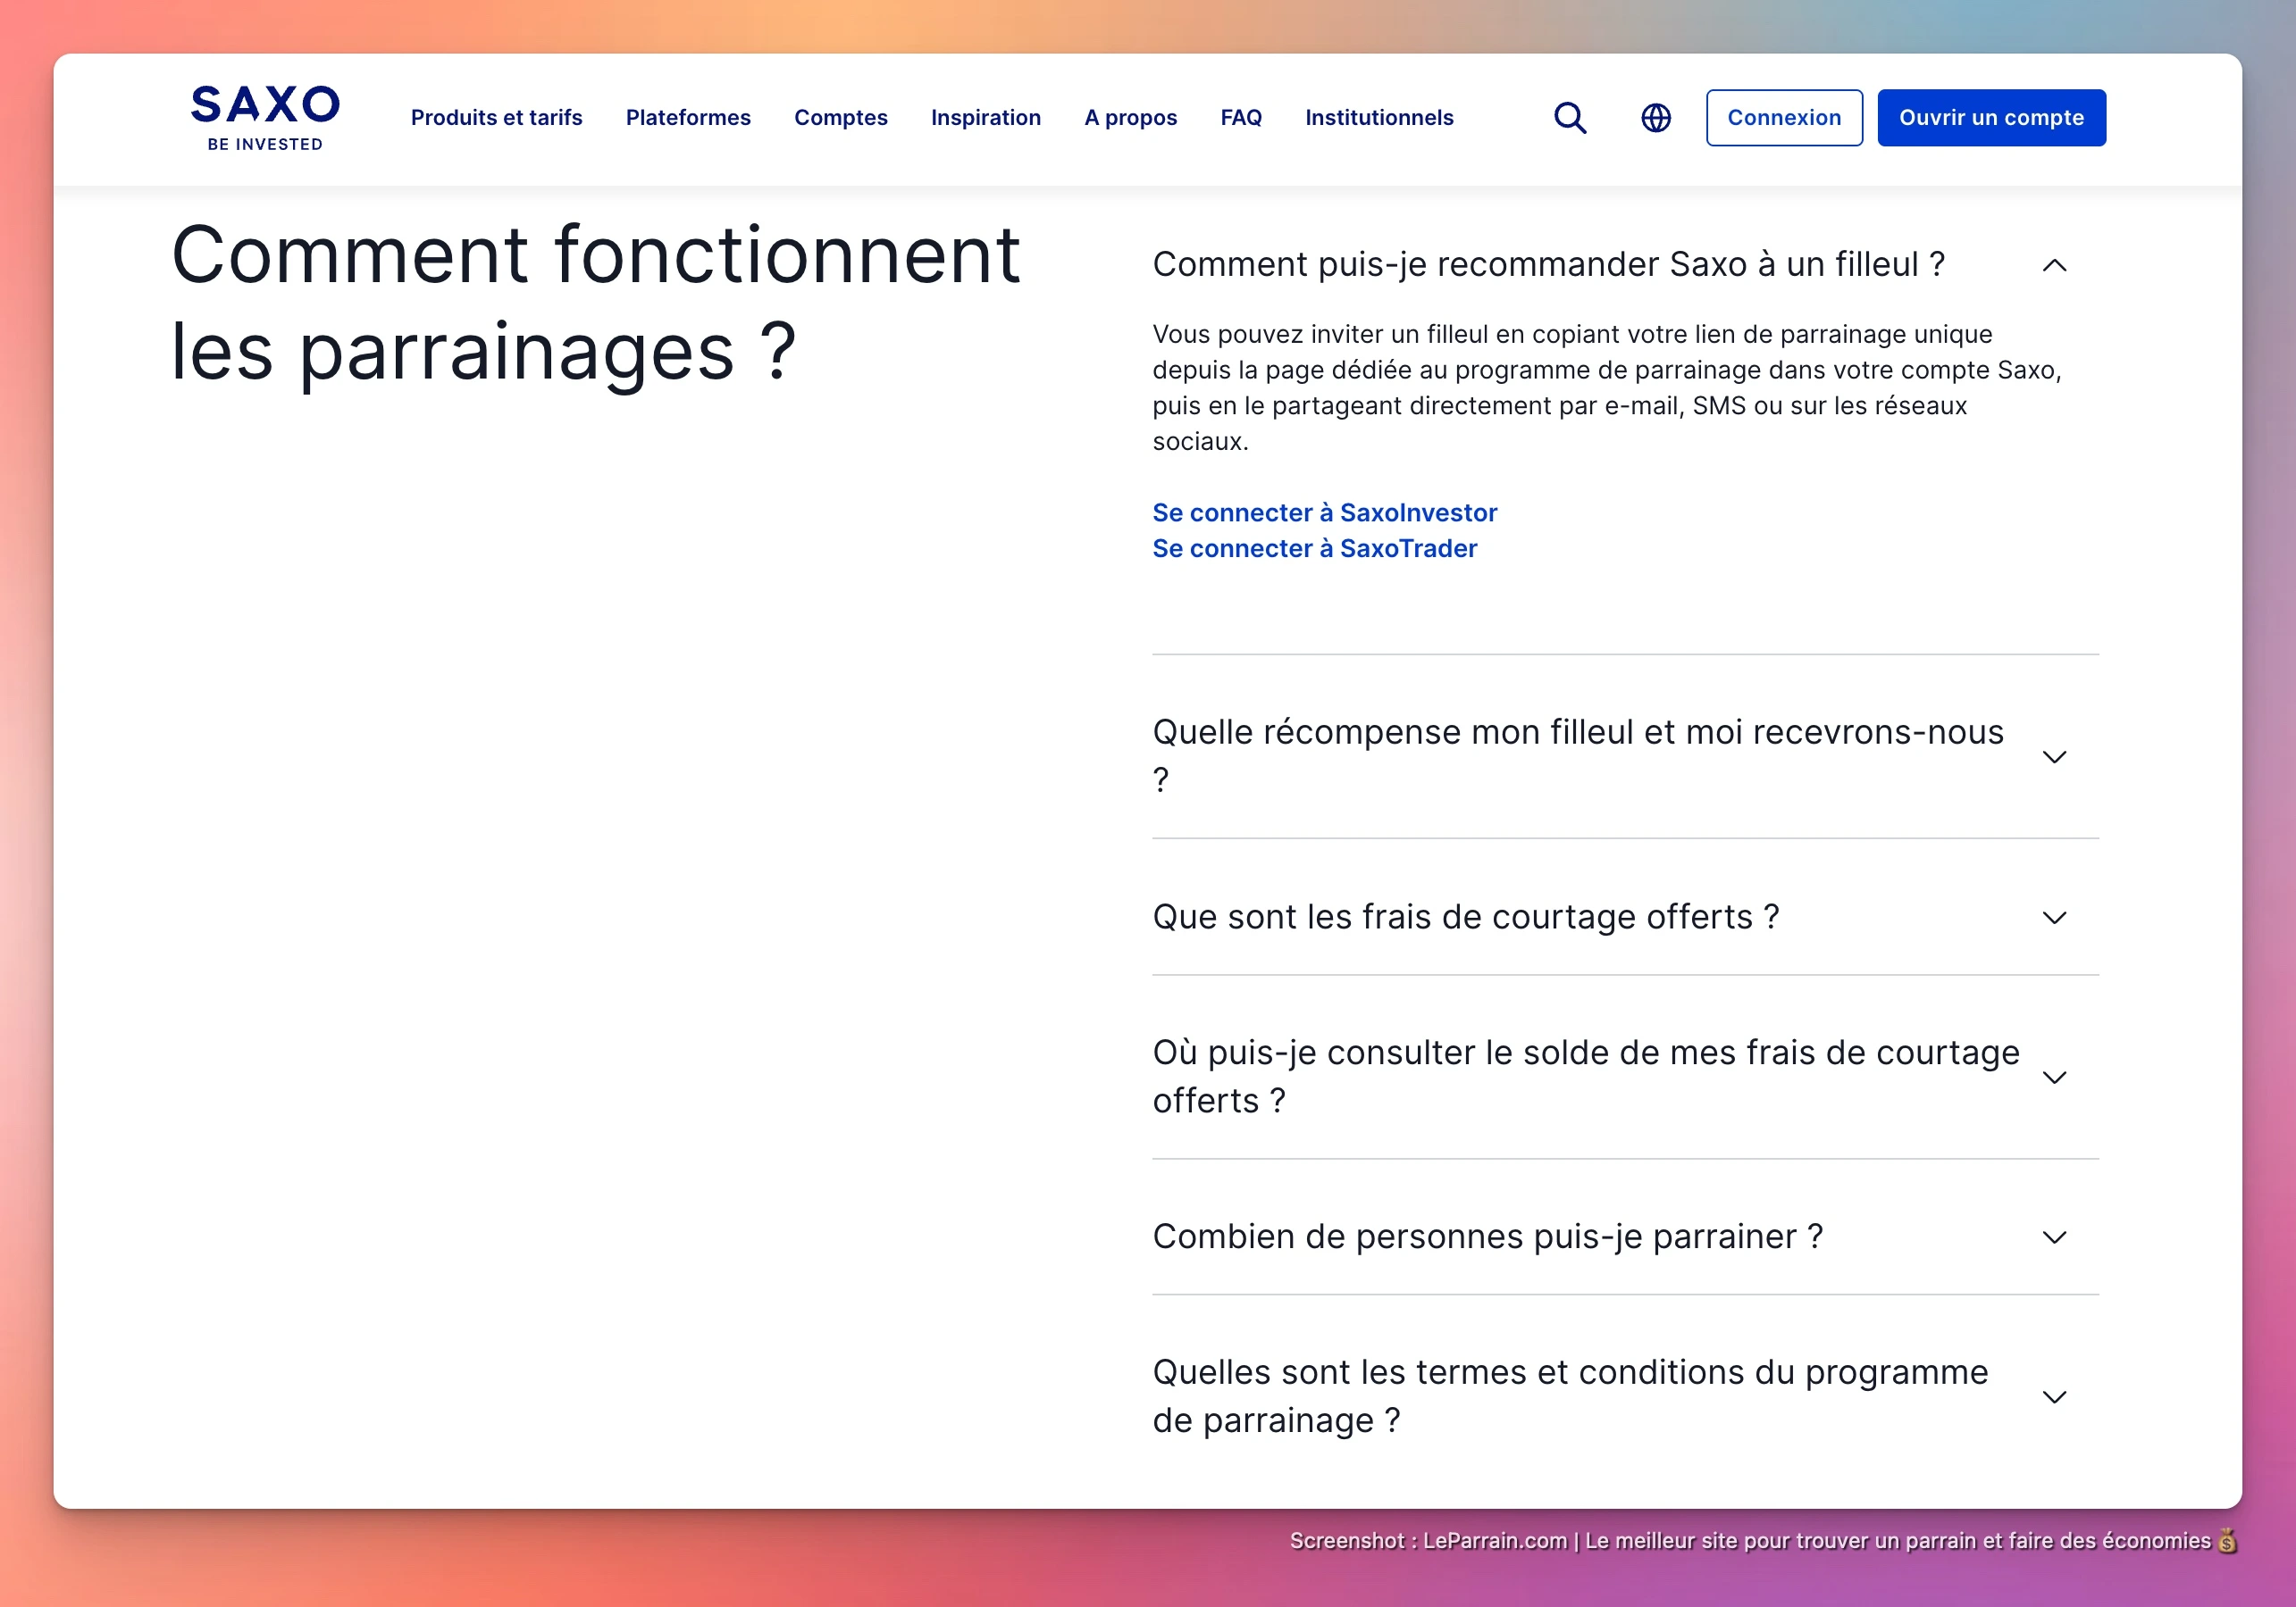Open the Plateformes menu
Screen dimensions: 2296x1607
pos(688,117)
